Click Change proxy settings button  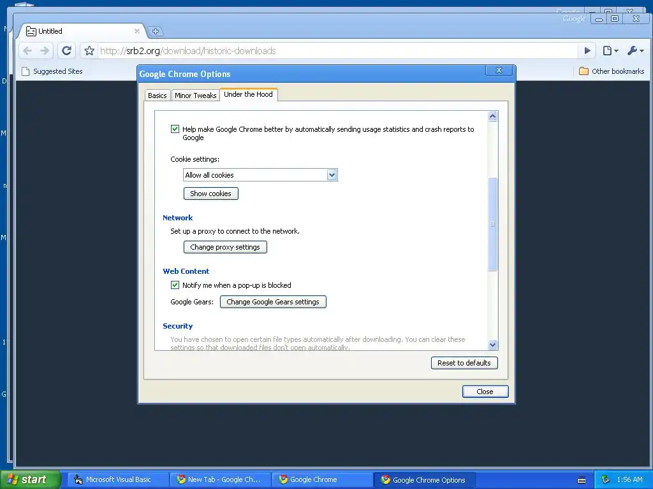point(225,247)
